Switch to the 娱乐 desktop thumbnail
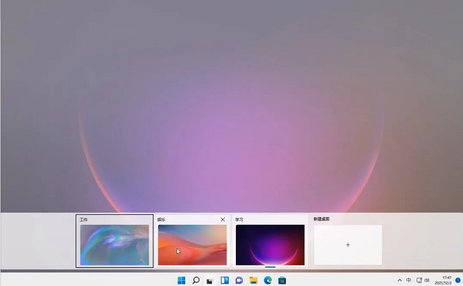Viewport: 463px width, 286px height. pyautogui.click(x=192, y=245)
